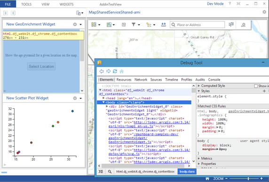Click the Debug Tool magnifier search icon
The image size is (269, 182).
coord(110,171)
